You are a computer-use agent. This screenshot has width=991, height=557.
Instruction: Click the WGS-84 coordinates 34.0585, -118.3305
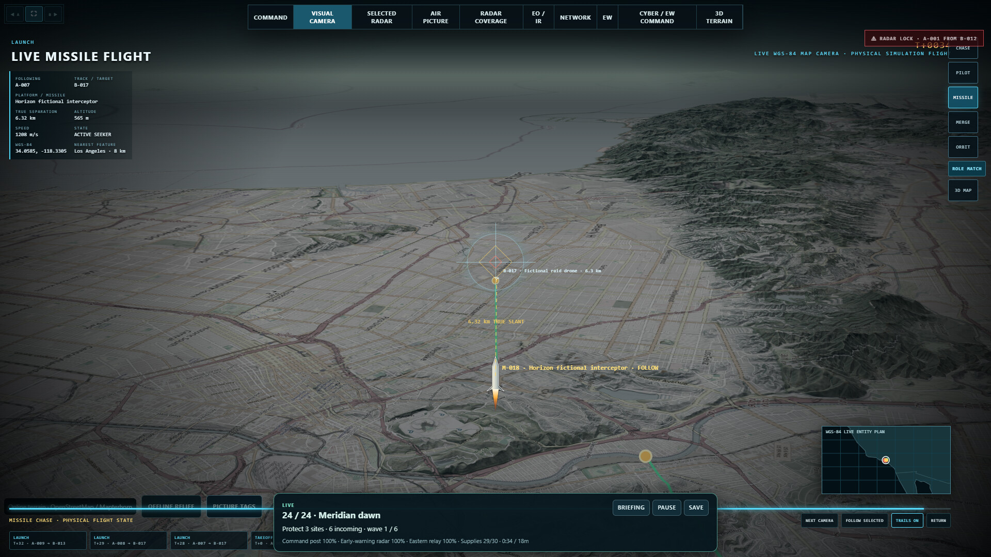click(x=41, y=151)
